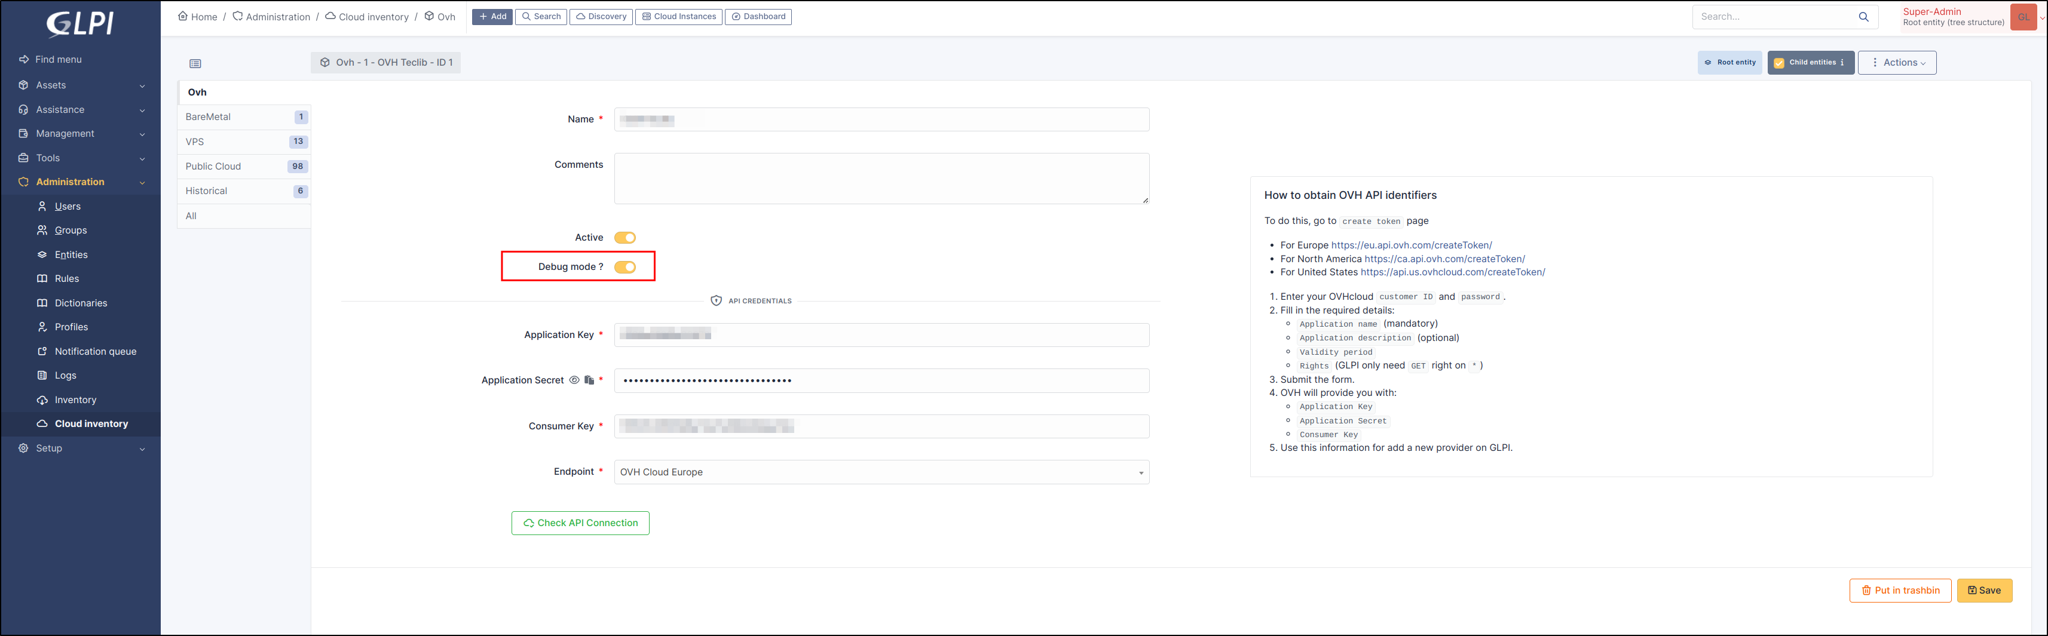Open the Europe createToken link
The width and height of the screenshot is (2048, 636).
(1411, 245)
